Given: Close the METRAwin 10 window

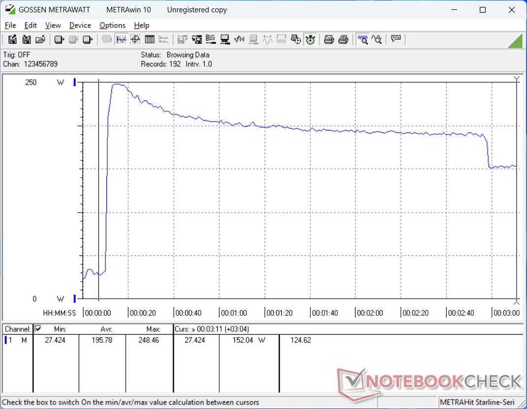Looking at the screenshot, I should pos(512,10).
